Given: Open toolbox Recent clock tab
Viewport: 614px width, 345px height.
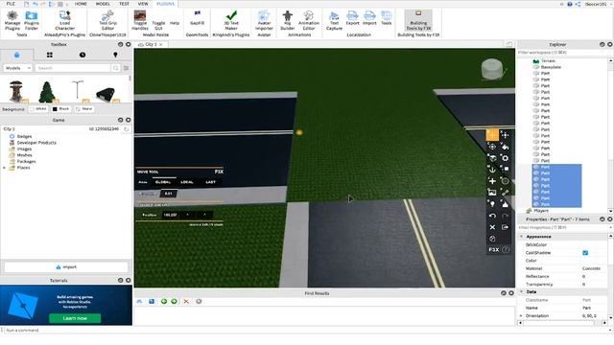Looking at the screenshot, I should (x=83, y=56).
